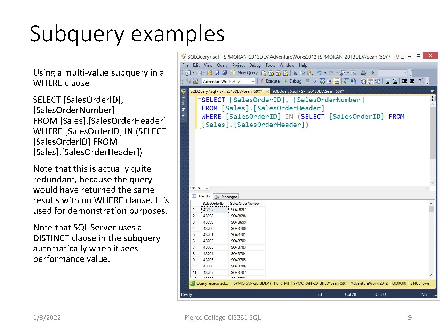Click the Execute query button
The width and height of the screenshot is (445, 333).
pyautogui.click(x=270, y=81)
